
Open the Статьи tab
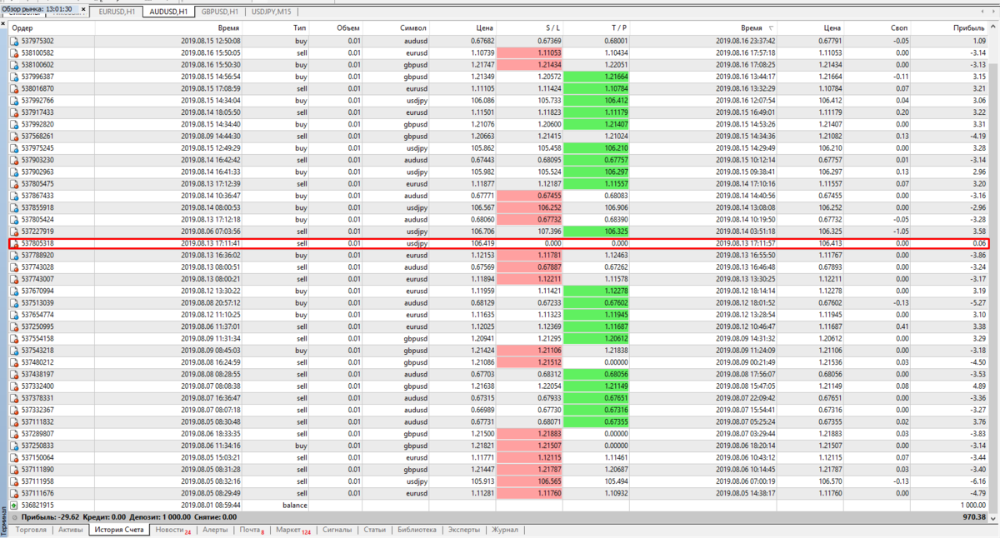coord(374,530)
